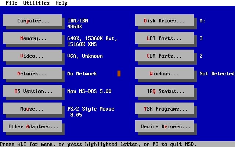
Task: Click the LPT Ports... button
Action: 164,38
